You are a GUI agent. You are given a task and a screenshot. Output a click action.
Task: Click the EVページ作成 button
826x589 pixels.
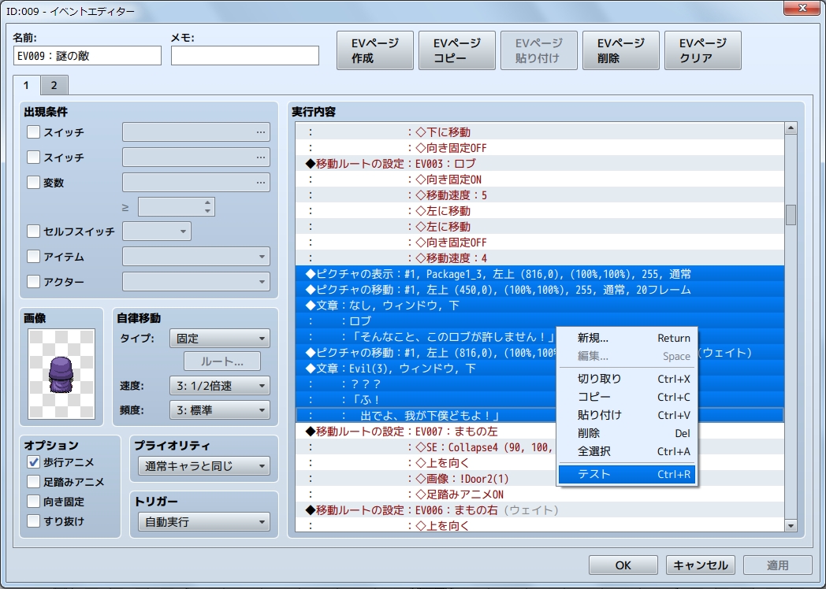[374, 50]
